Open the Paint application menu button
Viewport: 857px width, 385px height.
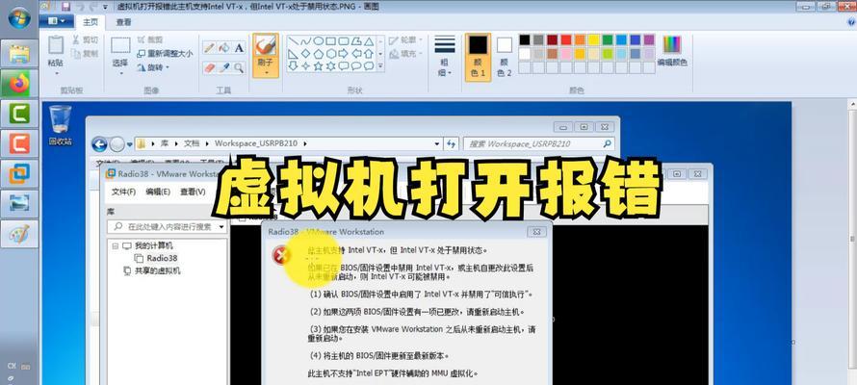click(x=56, y=22)
